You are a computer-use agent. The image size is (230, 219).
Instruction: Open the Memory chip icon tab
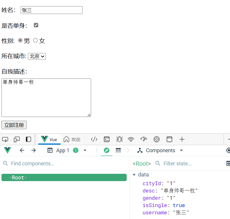coord(156,139)
